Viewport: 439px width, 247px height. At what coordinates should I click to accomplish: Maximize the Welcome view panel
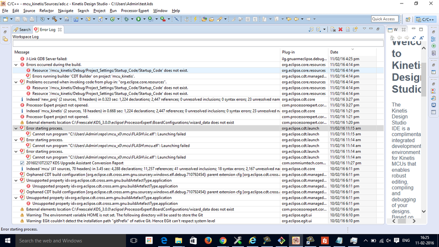pos(421,29)
